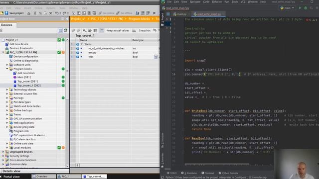This screenshot has height=179, width=319.
Task: Open Devices & networks
Action: coord(21,48)
